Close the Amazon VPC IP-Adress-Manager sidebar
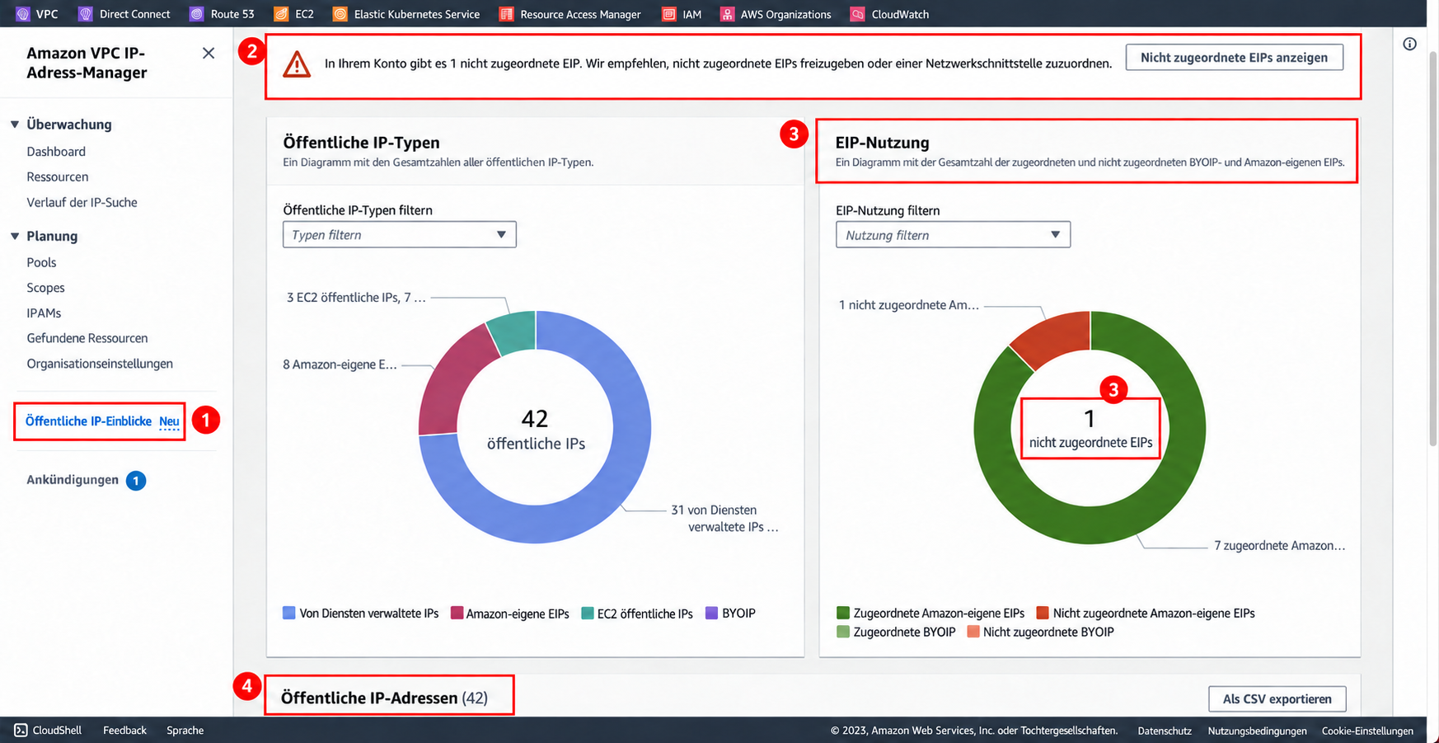The image size is (1439, 743). click(209, 53)
